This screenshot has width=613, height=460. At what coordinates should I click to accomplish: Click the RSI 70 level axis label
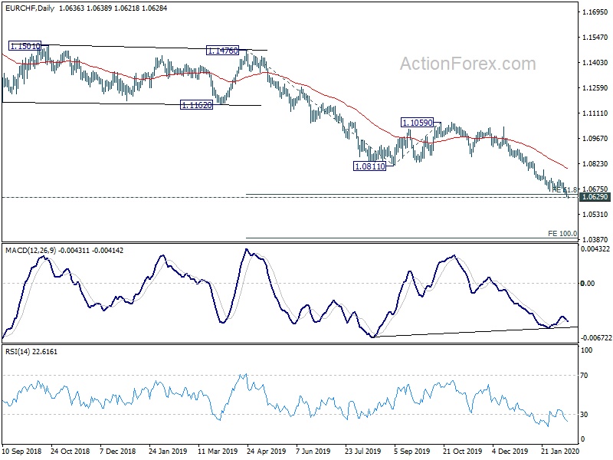[x=584, y=376]
